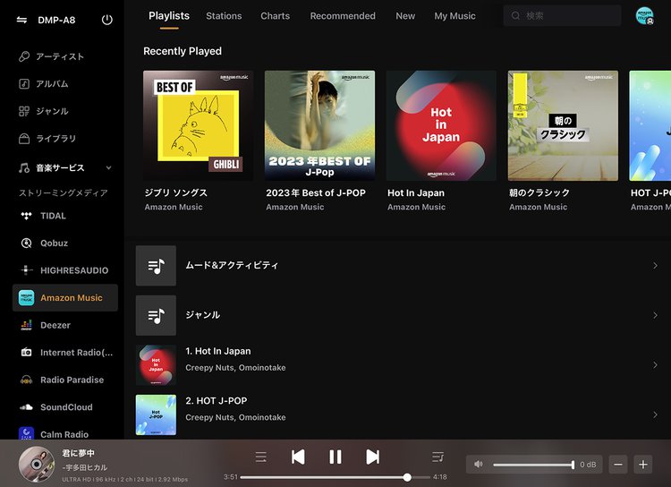671x487 pixels.
Task: Open the TIDAL streaming service
Action: [x=54, y=216]
